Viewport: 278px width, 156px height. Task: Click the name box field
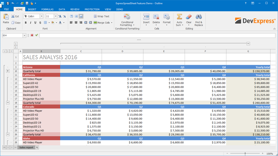pyautogui.click(x=13, y=36)
